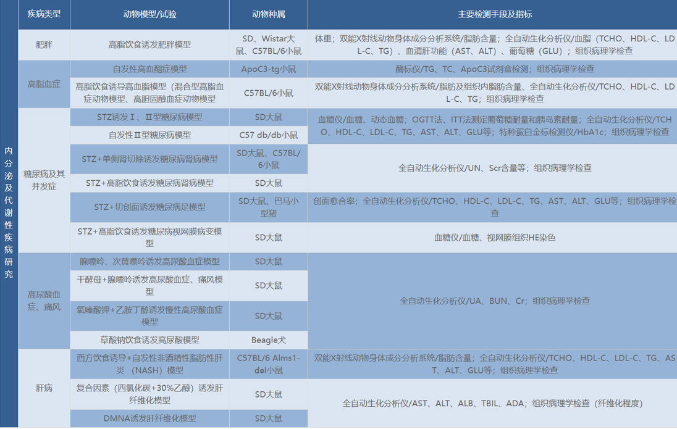Select the 肝病 disease type cell
677x429 pixels.
[44, 388]
